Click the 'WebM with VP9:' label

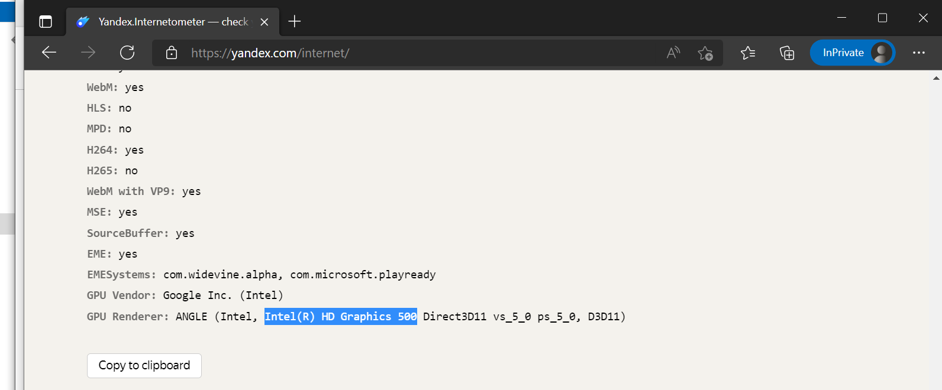(131, 191)
